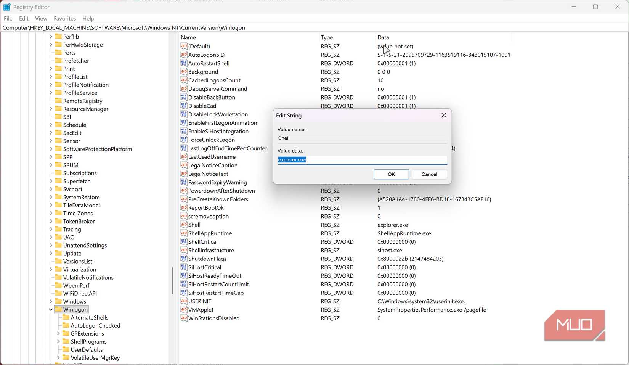
Task: Confirm with the OK button
Action: tap(391, 174)
